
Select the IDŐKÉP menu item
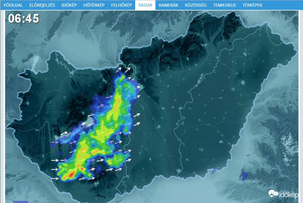(69, 5)
